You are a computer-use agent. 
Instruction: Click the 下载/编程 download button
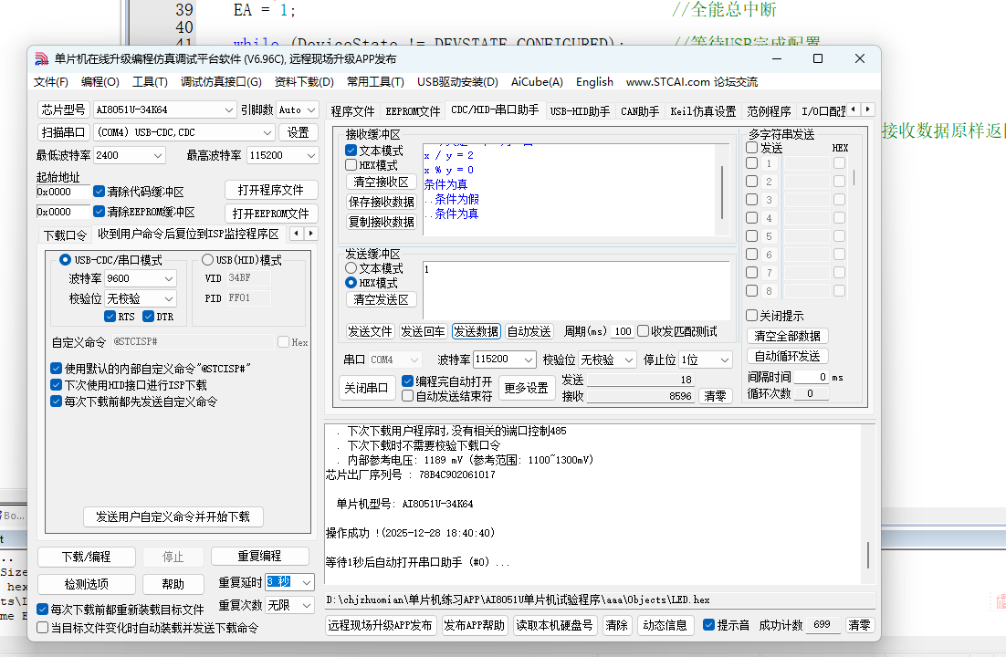click(x=86, y=557)
